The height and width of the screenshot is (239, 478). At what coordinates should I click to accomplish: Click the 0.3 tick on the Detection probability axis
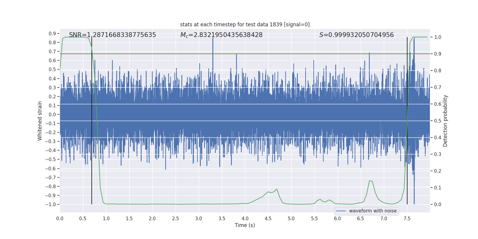438,154
